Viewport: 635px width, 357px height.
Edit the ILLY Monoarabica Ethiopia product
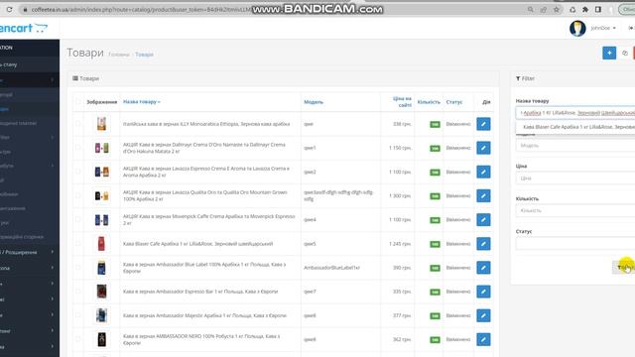483,124
